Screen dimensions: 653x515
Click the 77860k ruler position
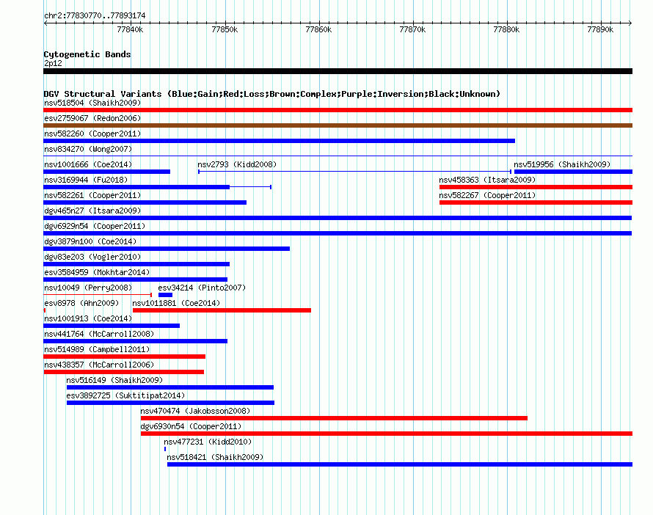pyautogui.click(x=318, y=29)
